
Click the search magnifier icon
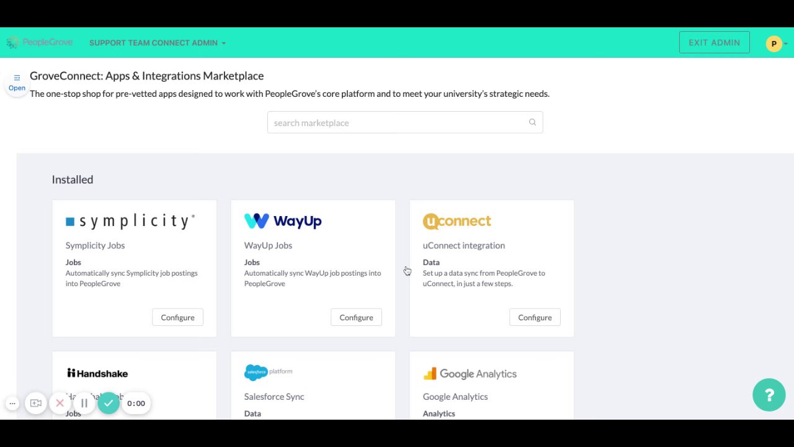coord(532,122)
